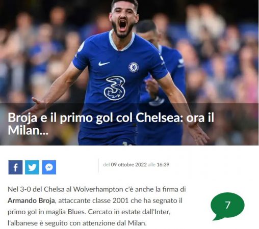Share the article on Facebook
259x229 pixels.
click(x=15, y=167)
